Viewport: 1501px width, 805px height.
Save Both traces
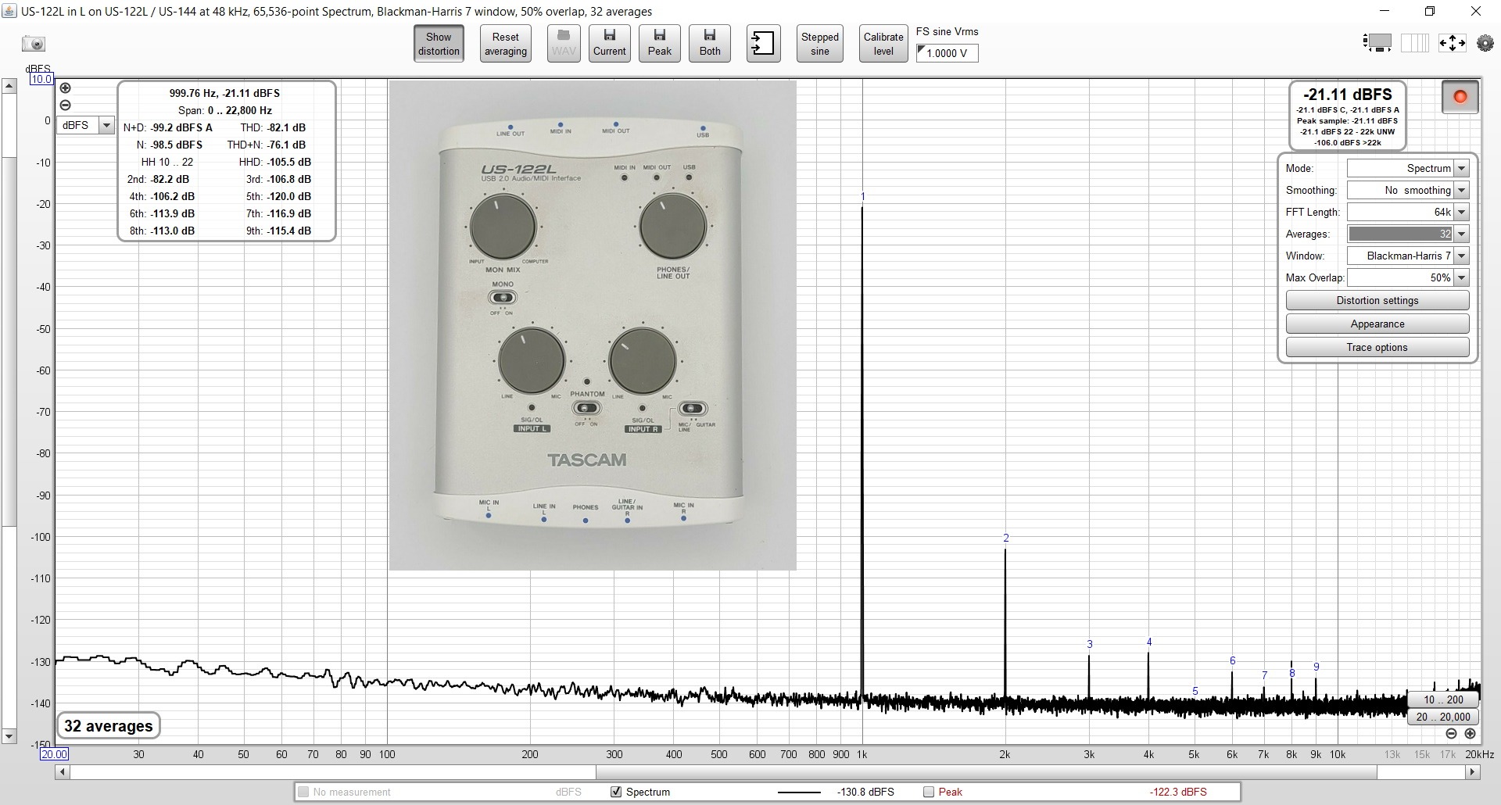click(x=710, y=44)
